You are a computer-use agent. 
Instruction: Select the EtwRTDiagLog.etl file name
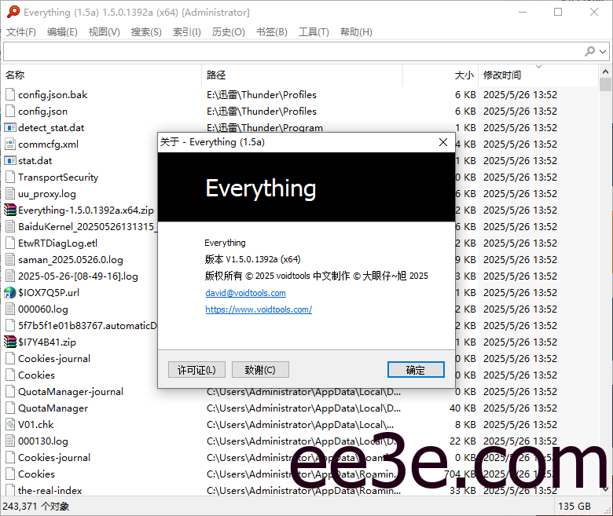click(57, 243)
